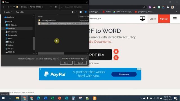Image resolution: width=180 pixels, height=101 pixels.
Task: Open Documents folder in sidebar
Action: point(11,32)
